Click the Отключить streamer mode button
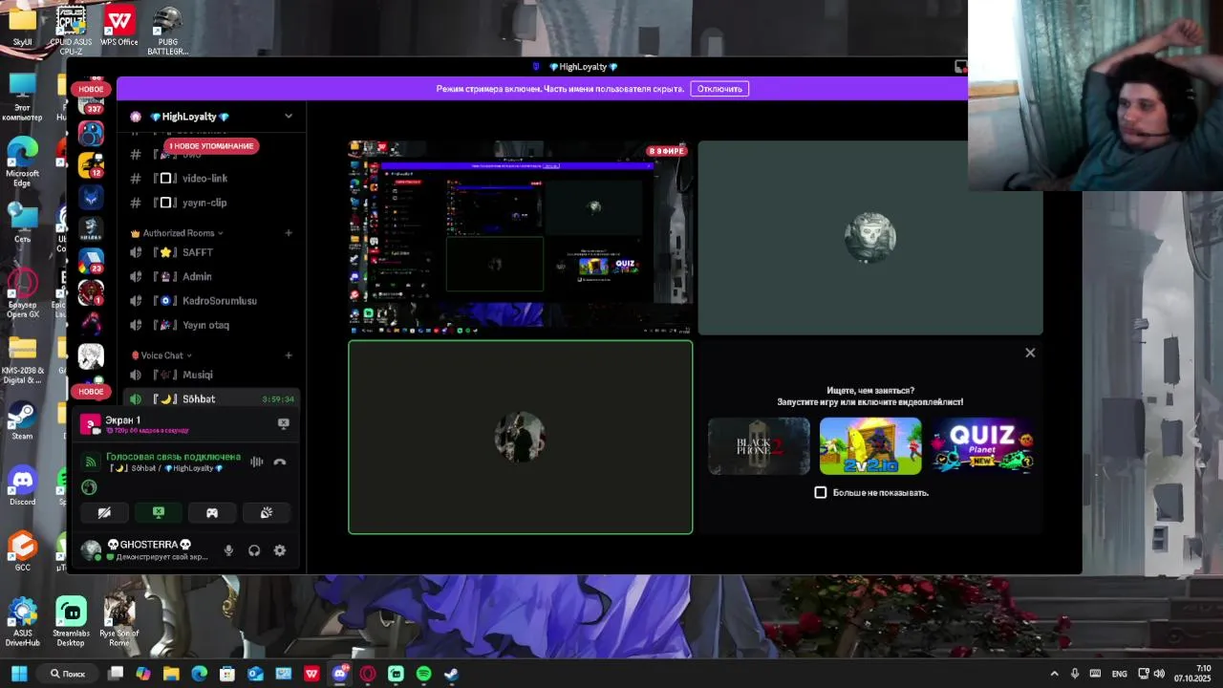Screen dimensions: 1223x688 pyautogui.click(x=719, y=89)
